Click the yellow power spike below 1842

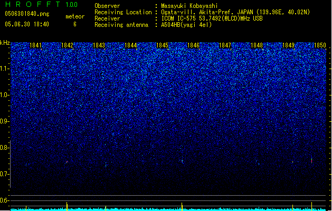[67, 206]
